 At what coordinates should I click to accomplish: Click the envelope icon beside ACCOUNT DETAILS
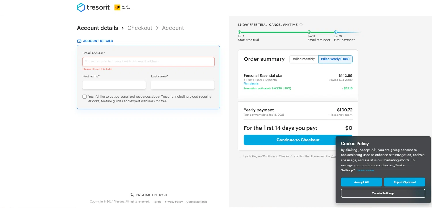coord(79,41)
